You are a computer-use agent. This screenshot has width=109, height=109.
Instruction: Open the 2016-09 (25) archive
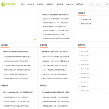[85, 73]
